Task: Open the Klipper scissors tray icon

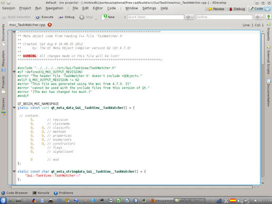Action: (226, 201)
